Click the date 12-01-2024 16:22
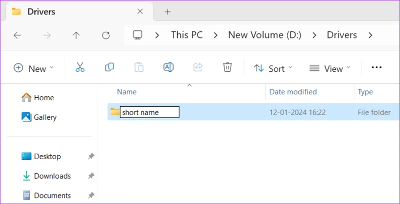Screen dimensions: 400x204 [x=297, y=112]
